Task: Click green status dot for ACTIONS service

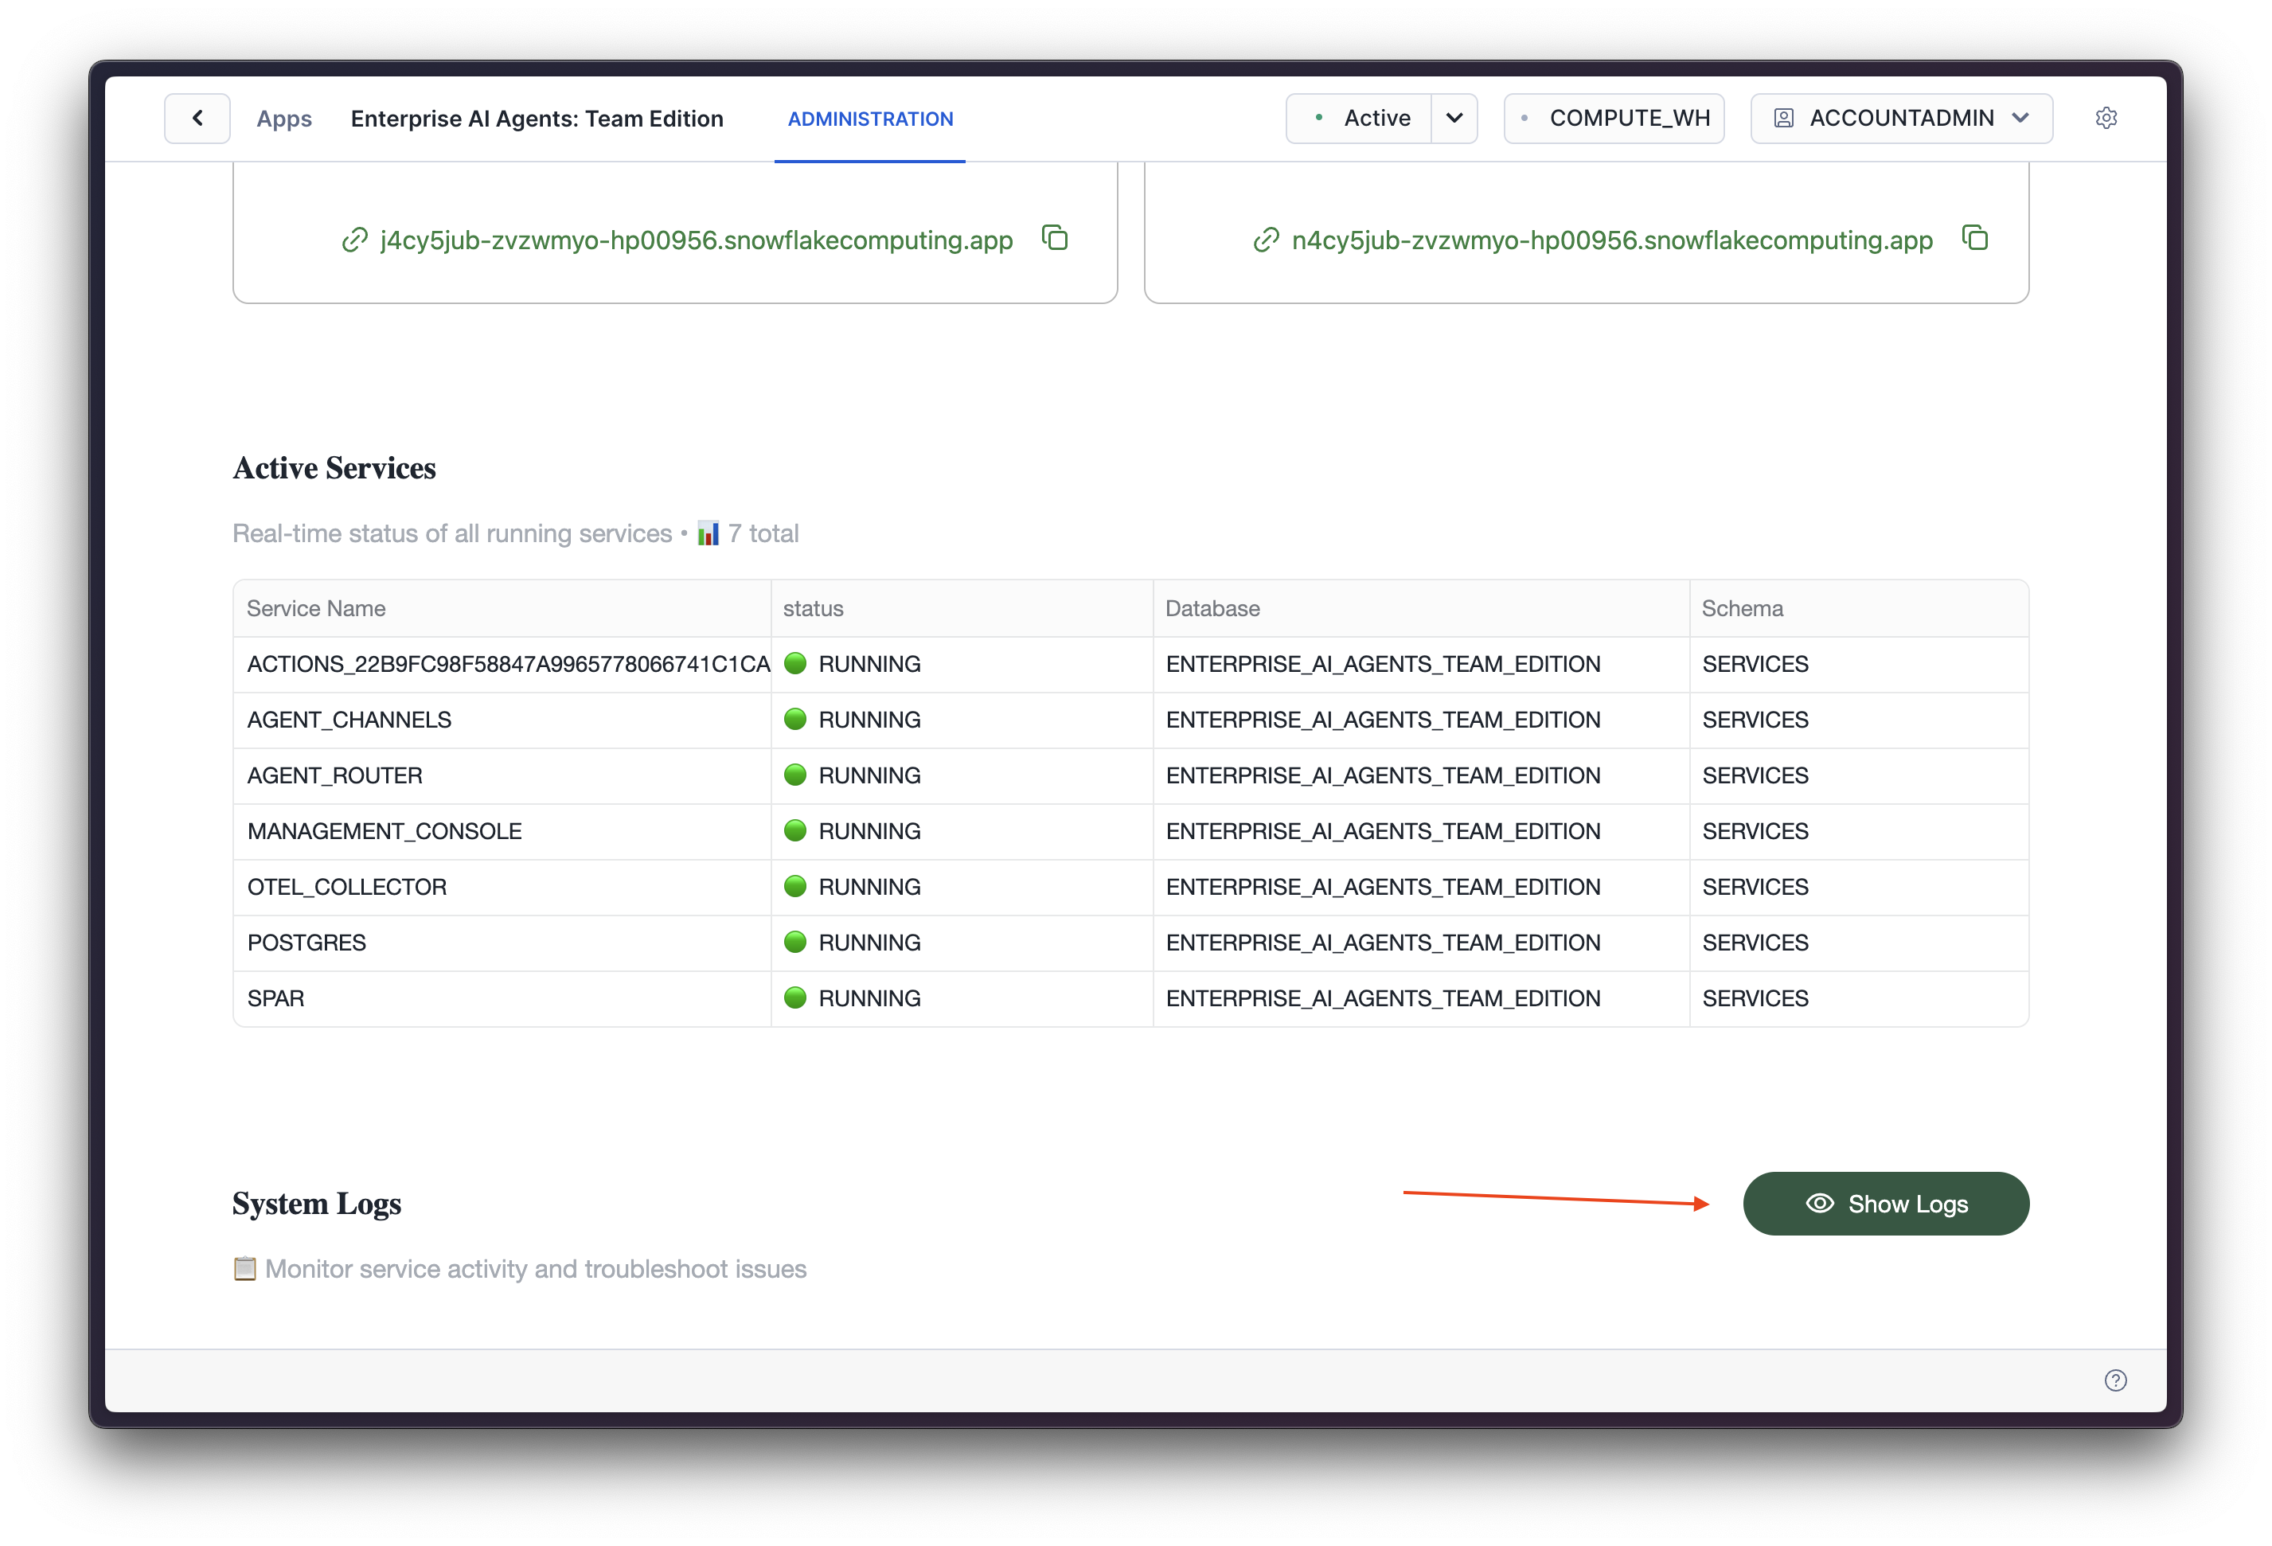Action: coord(796,664)
